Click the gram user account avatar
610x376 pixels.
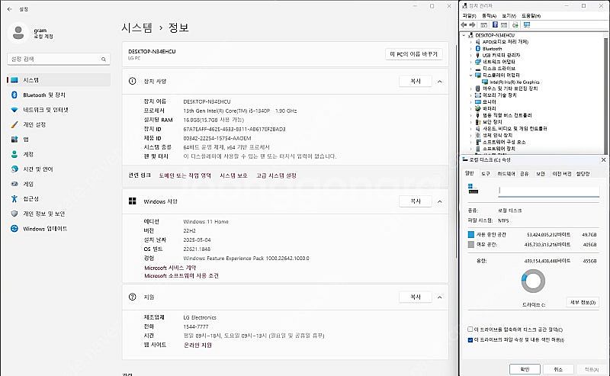[x=18, y=33]
